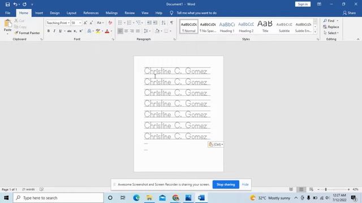Align the text to the right

[x=132, y=31]
